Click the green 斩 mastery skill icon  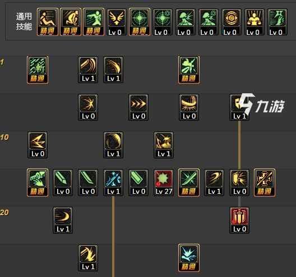point(38,70)
